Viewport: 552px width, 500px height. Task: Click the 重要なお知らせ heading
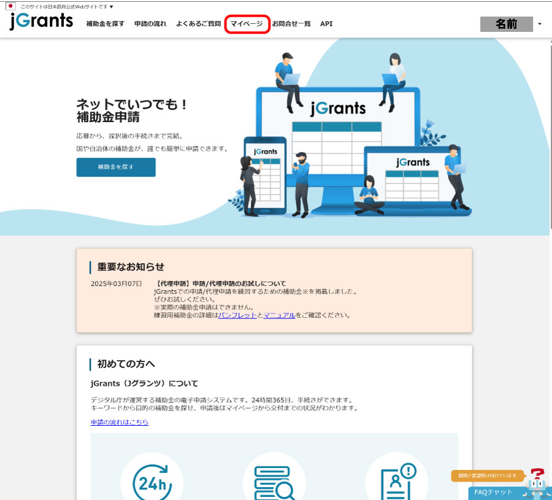[x=131, y=267]
